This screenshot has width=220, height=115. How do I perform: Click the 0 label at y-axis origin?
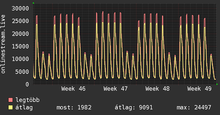(x=27, y=84)
